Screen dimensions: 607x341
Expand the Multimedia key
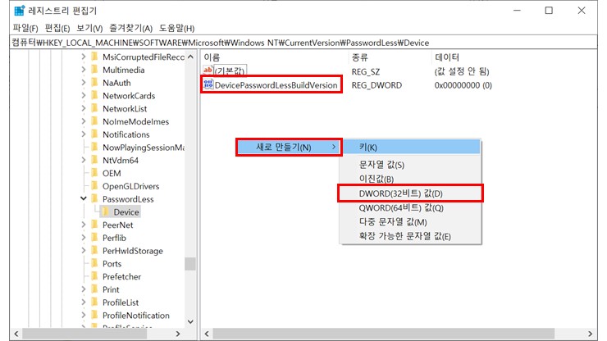84,70
